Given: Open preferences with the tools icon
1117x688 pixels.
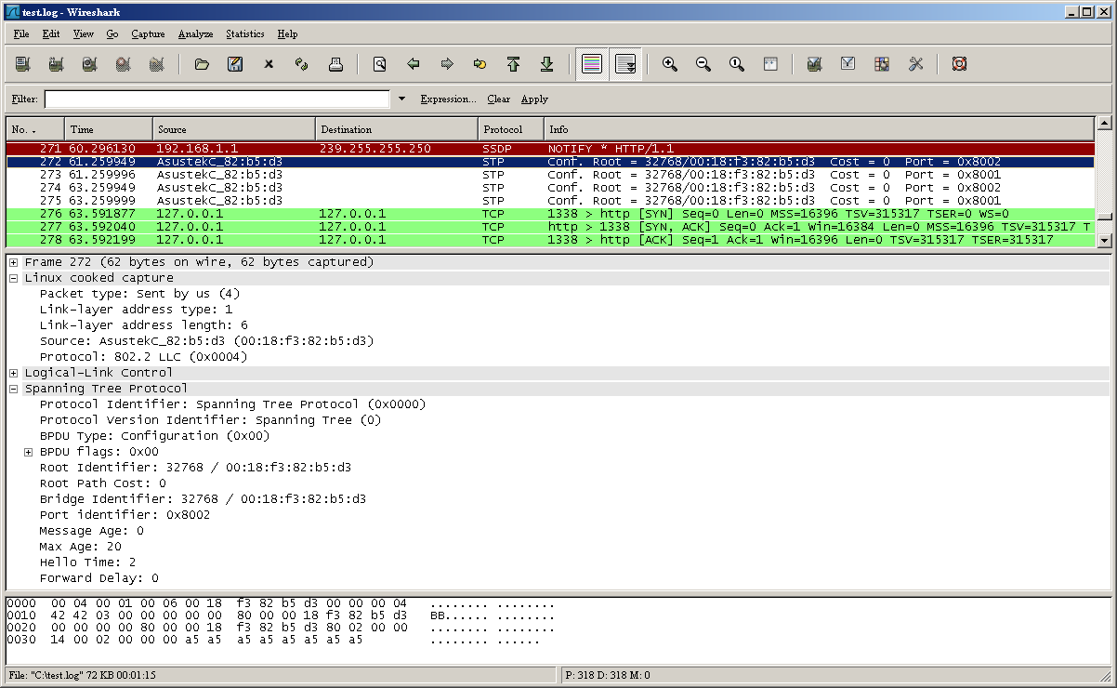Looking at the screenshot, I should pyautogui.click(x=915, y=64).
